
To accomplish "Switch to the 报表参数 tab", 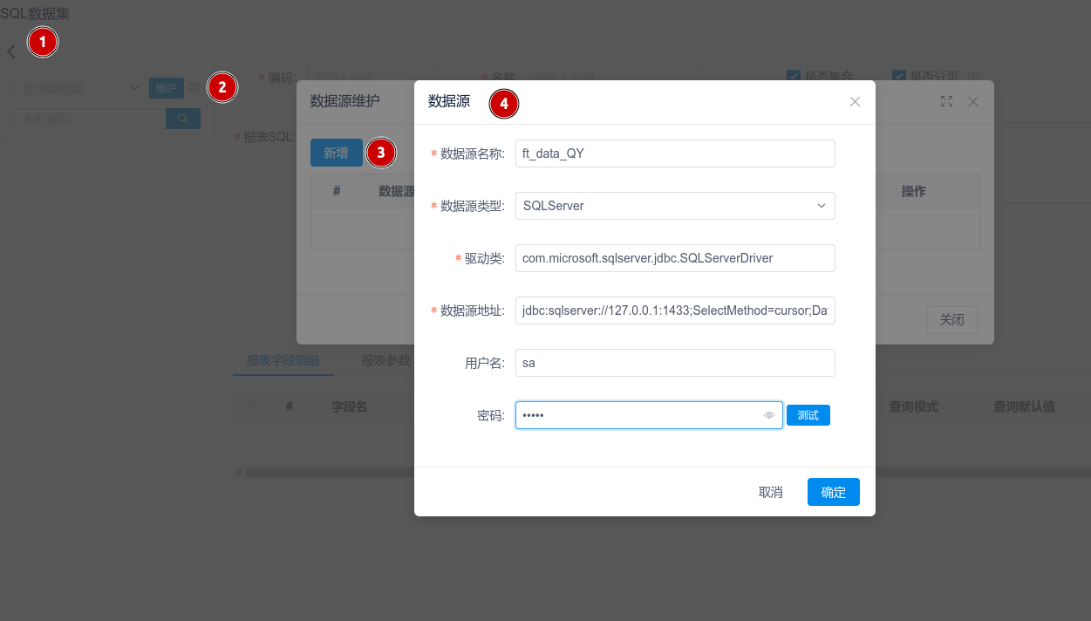I will 385,360.
